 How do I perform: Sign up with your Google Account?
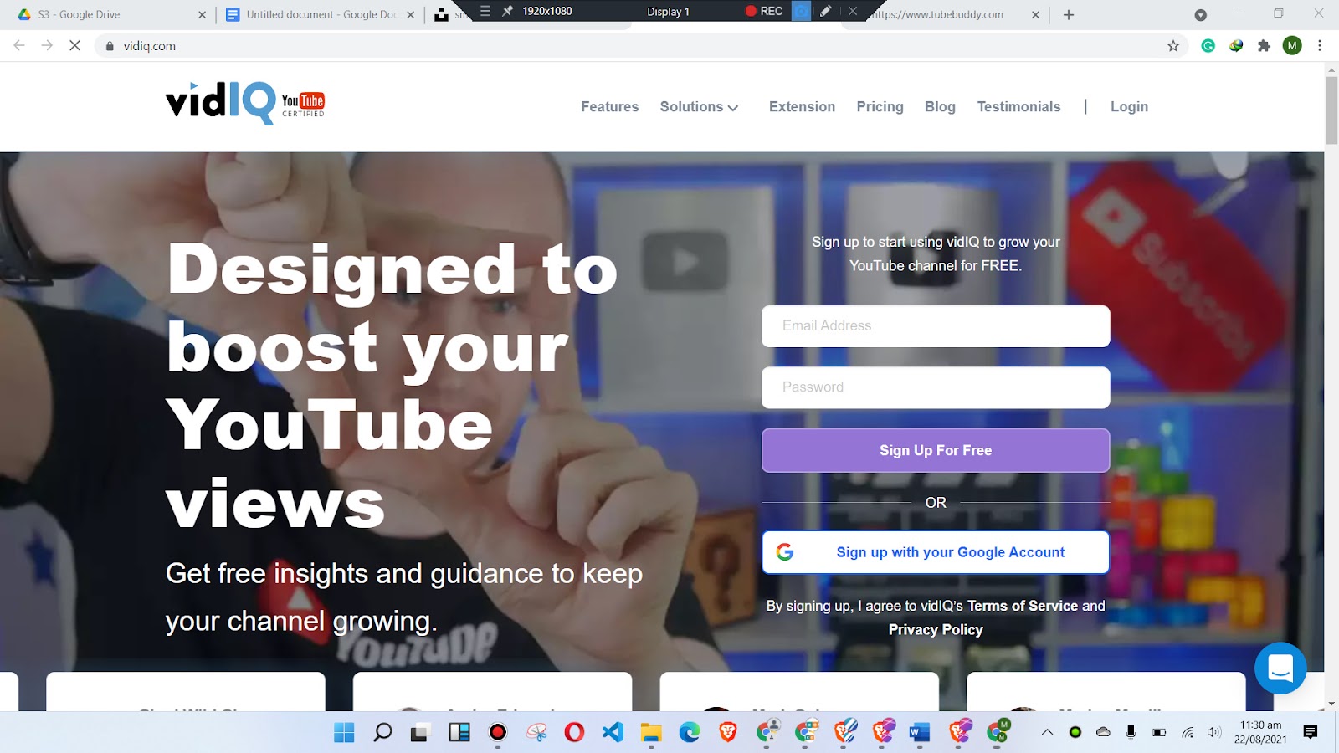(936, 552)
